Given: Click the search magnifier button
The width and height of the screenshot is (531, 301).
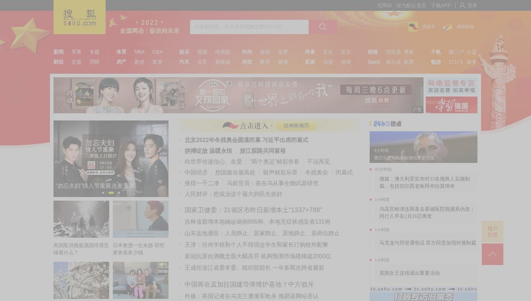Looking at the screenshot, I should (323, 27).
